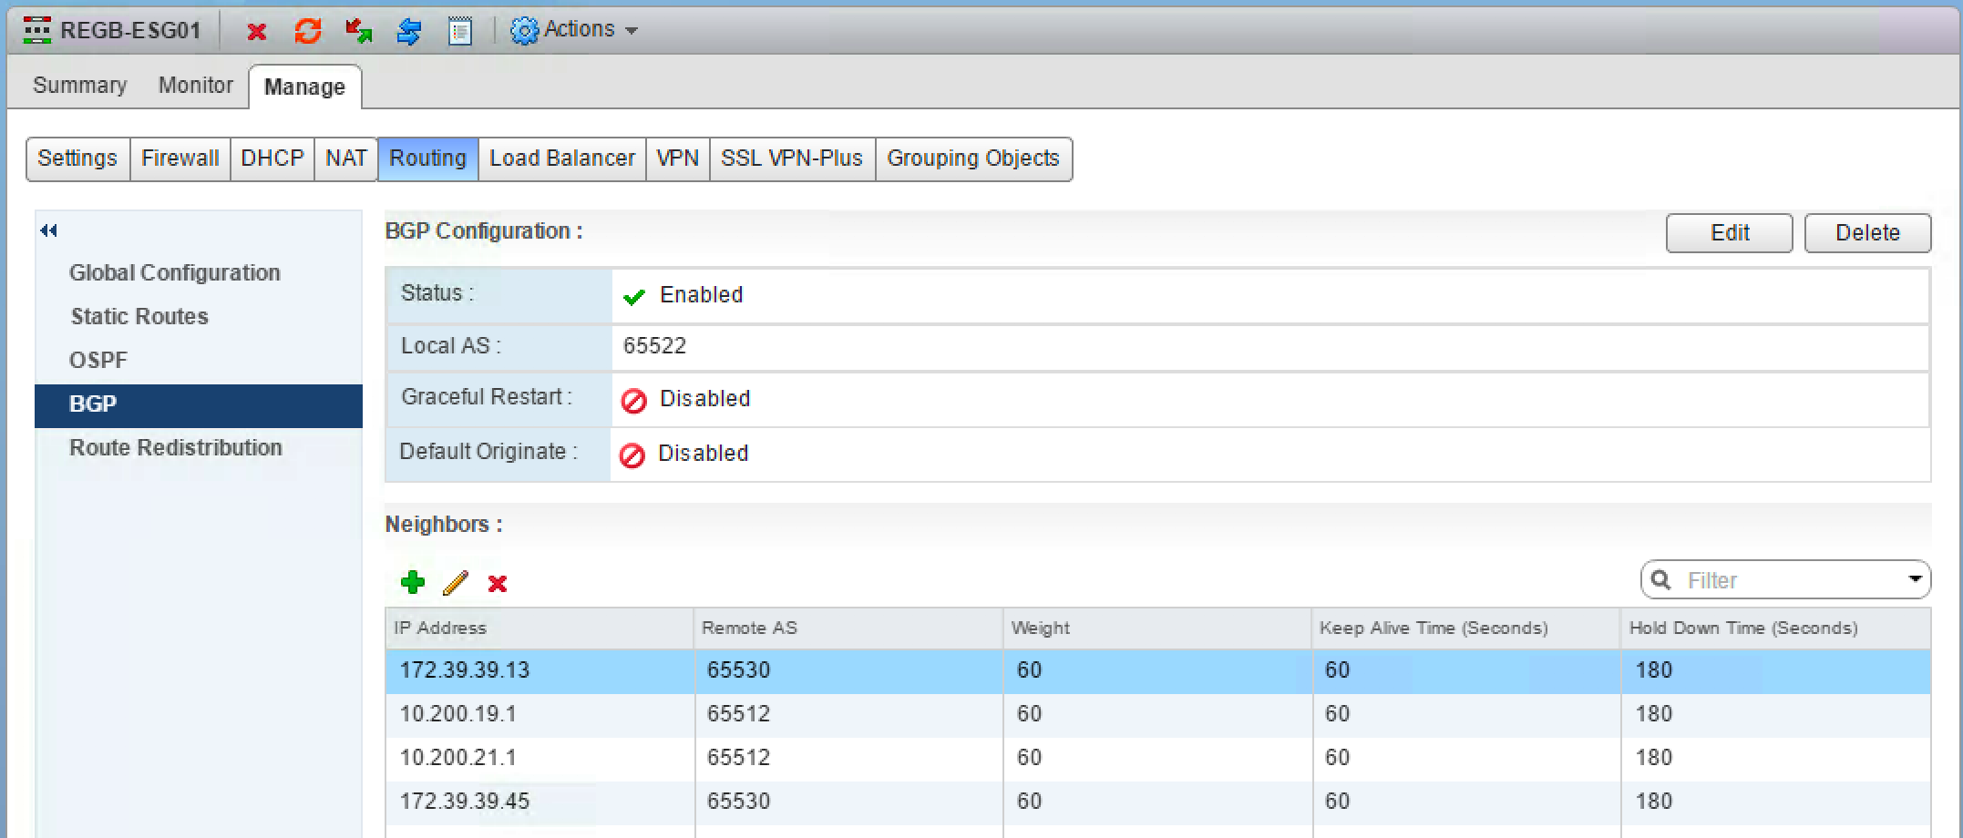This screenshot has width=1963, height=838.
Task: Open the Load Balancer tab
Action: (561, 158)
